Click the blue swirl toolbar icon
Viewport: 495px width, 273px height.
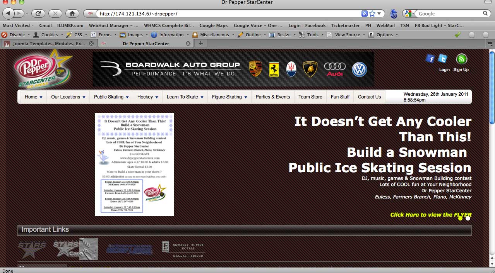[x=394, y=14]
